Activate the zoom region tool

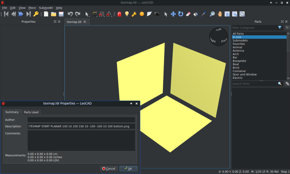pyautogui.click(x=242, y=14)
